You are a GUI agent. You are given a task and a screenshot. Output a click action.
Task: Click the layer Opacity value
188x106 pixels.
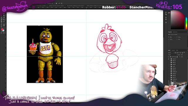[x=182, y=55]
